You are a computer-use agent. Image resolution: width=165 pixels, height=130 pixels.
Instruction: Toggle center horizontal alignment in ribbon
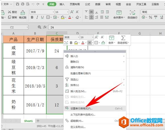91,17
